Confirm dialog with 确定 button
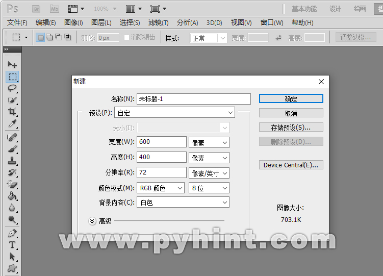 coord(291,98)
